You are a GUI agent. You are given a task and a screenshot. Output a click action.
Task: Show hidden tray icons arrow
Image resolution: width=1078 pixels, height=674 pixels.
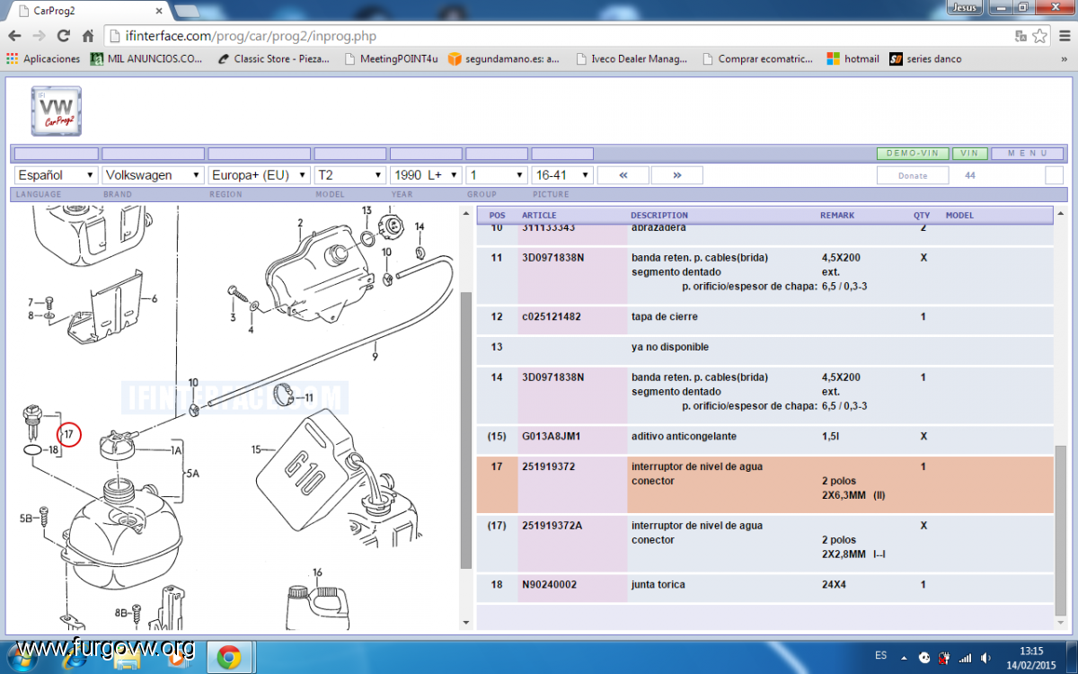pos(903,657)
